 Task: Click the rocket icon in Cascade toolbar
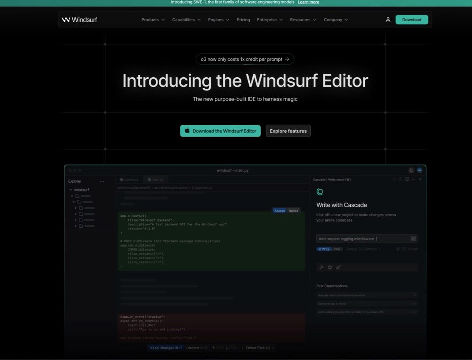[338, 267]
